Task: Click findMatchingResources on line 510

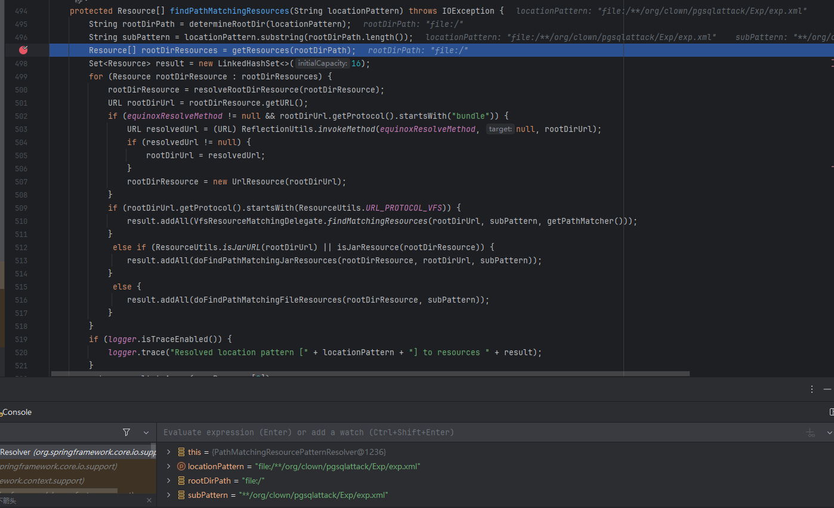Action: point(378,221)
